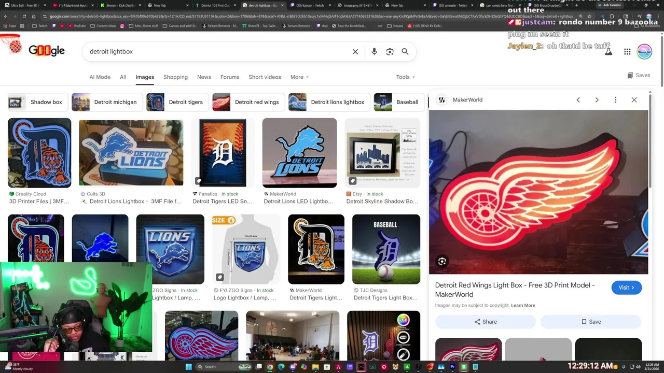Go to previous image in preview panel
The height and width of the screenshot is (373, 664).
578,100
